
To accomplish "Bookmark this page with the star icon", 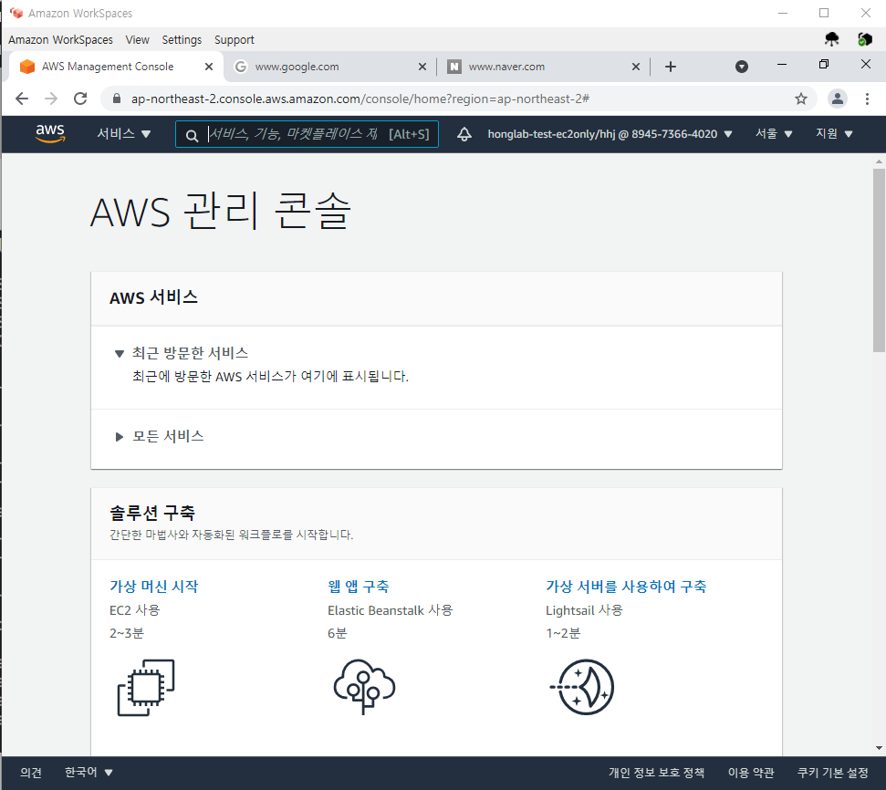I will tap(800, 99).
